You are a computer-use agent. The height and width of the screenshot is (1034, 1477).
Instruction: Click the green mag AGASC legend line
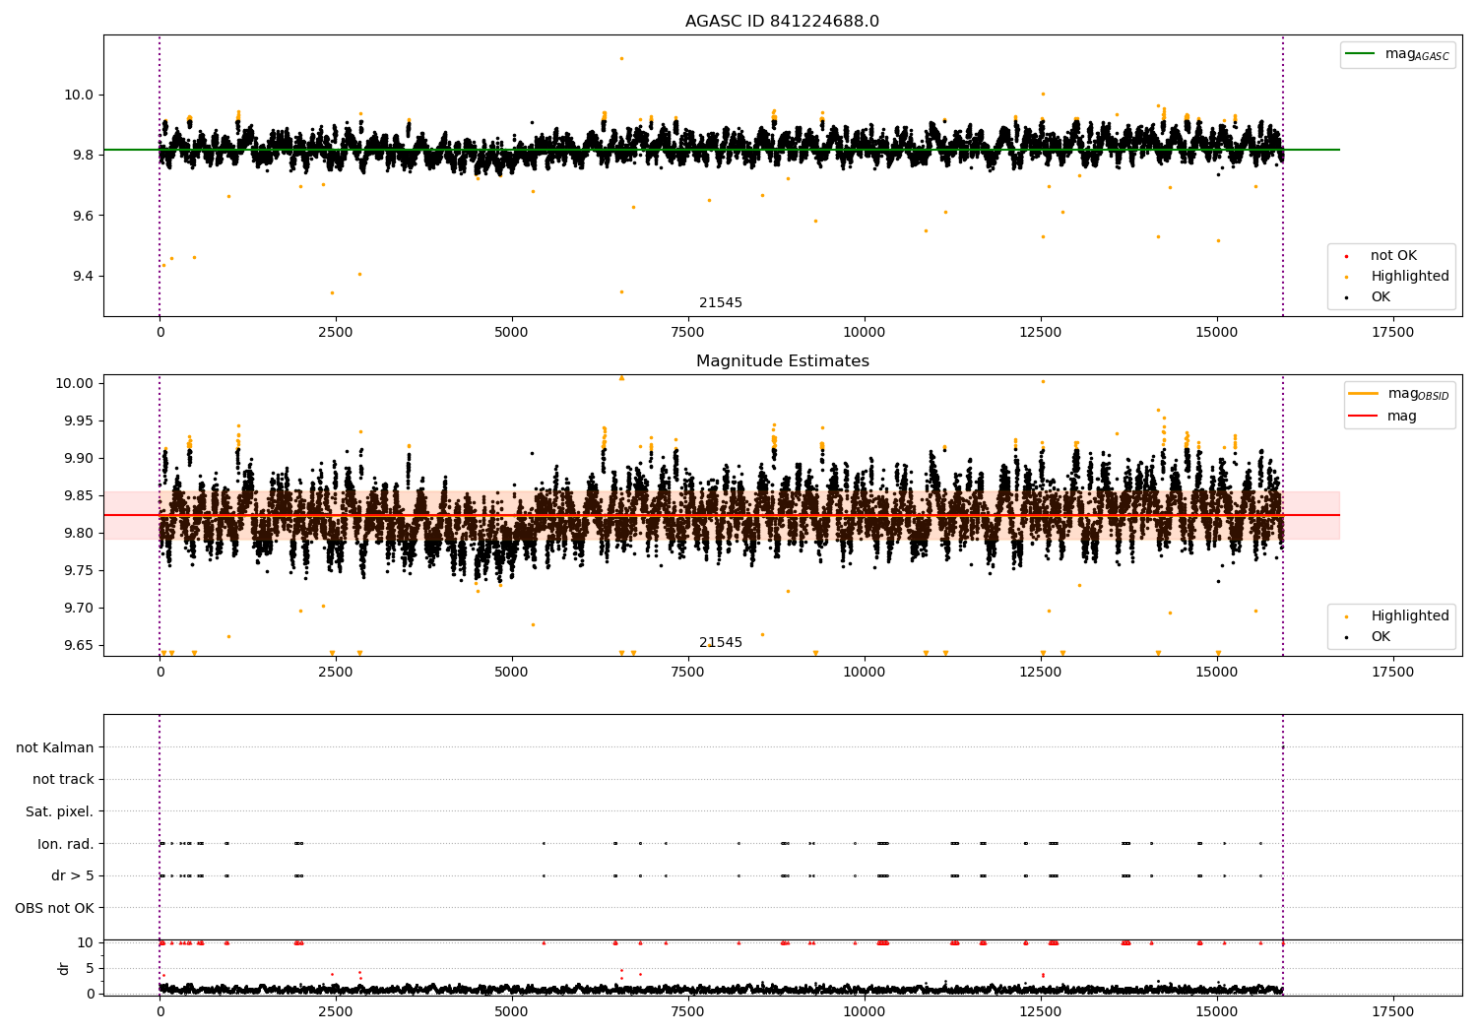pos(1362,54)
